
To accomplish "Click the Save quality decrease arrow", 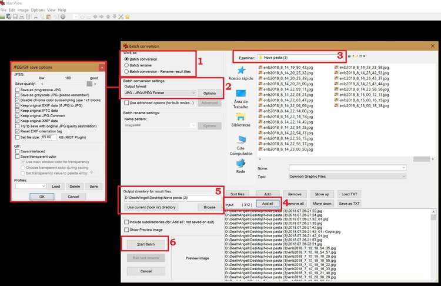I will (x=42, y=84).
